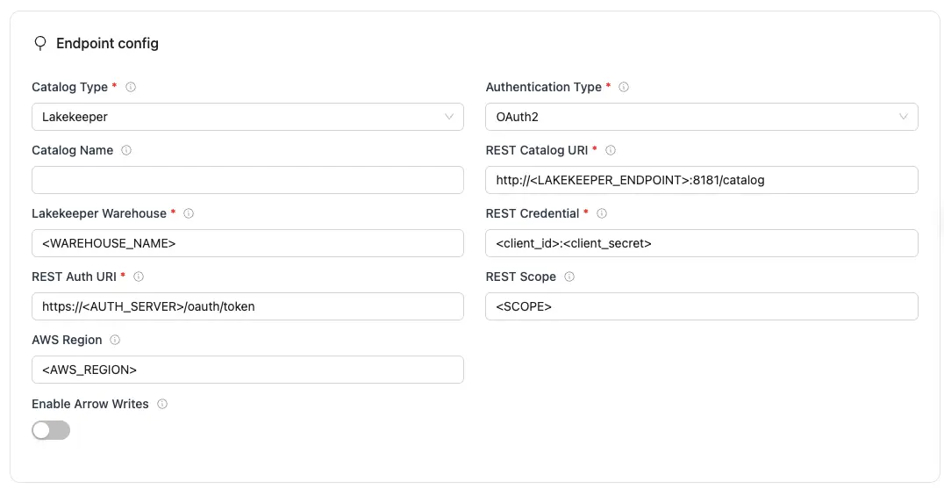
Task: Click the info icon next to Catalog Type
Action: pyautogui.click(x=131, y=87)
